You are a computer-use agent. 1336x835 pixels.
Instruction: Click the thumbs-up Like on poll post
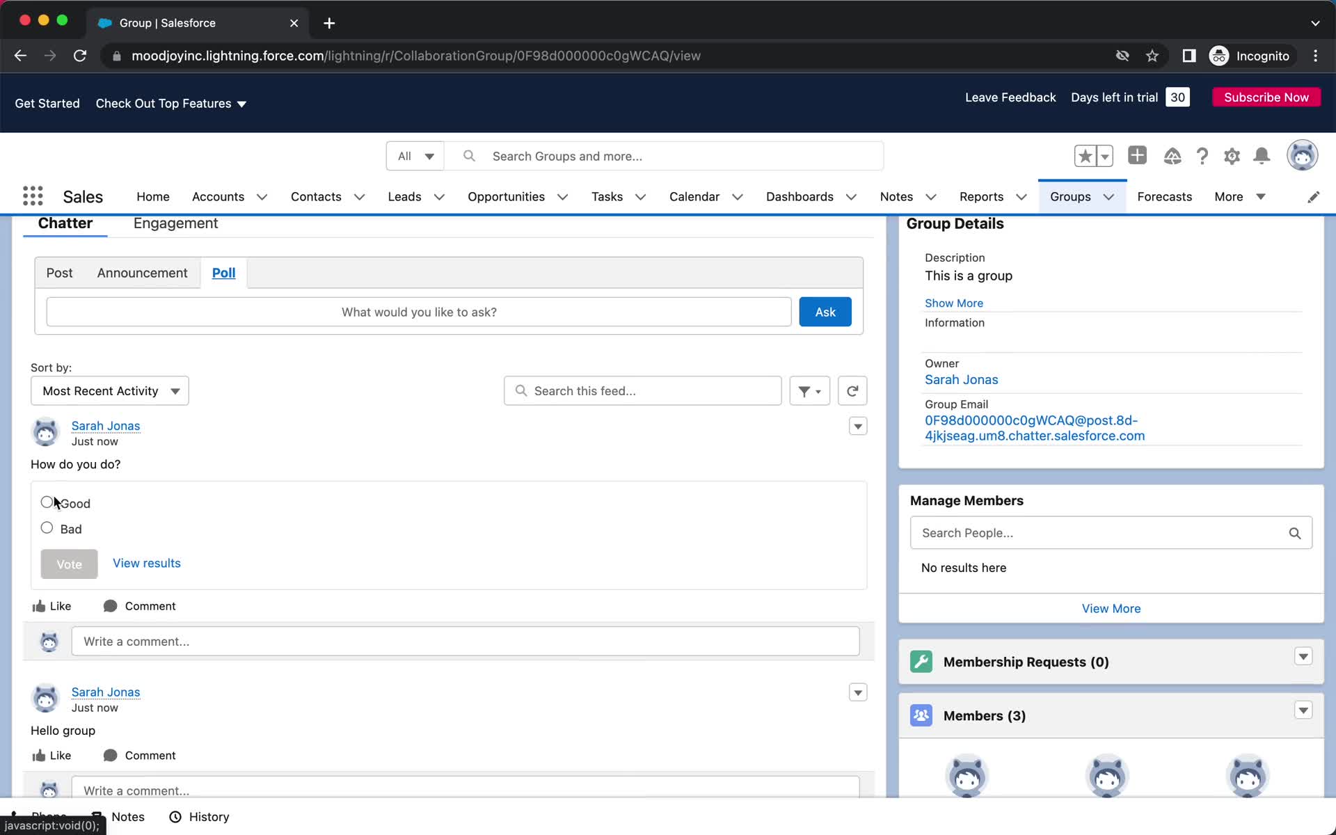point(51,606)
